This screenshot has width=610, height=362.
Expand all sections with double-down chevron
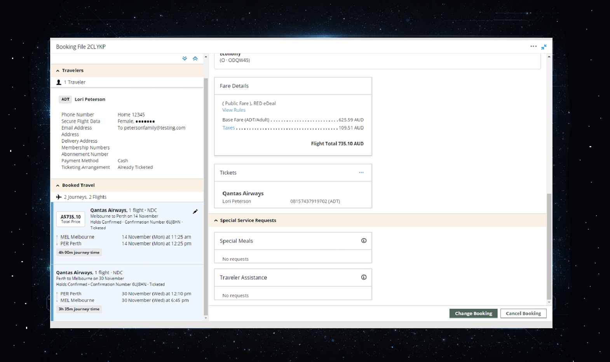click(x=185, y=59)
